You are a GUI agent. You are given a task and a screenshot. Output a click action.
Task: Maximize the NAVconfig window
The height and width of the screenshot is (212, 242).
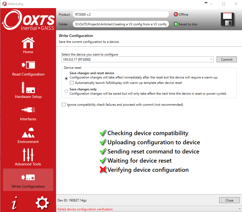pos(224,4)
